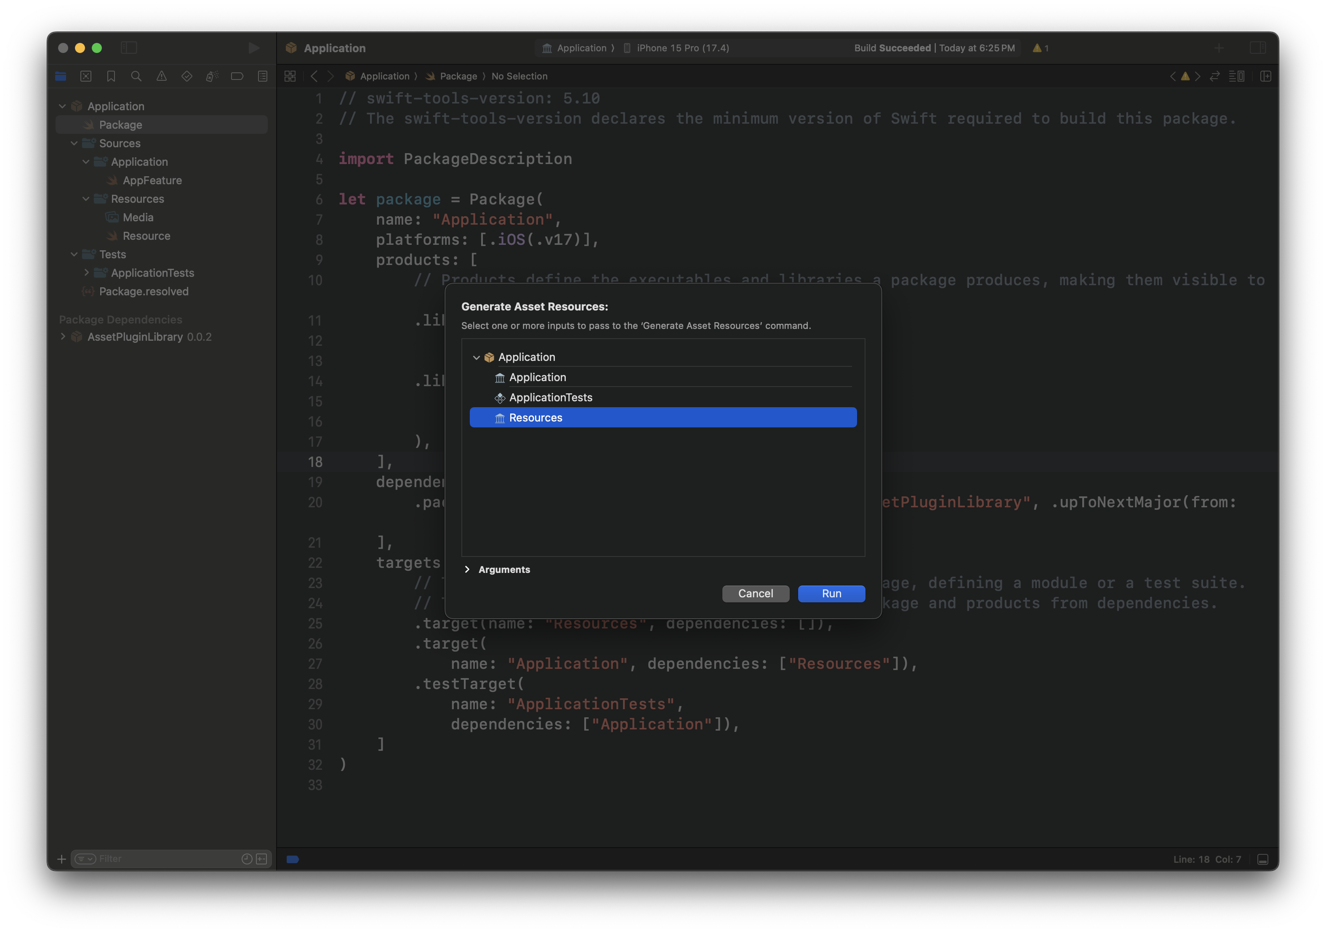The height and width of the screenshot is (933, 1326).
Task: Jump to the next issue arrow
Action: tap(1197, 76)
